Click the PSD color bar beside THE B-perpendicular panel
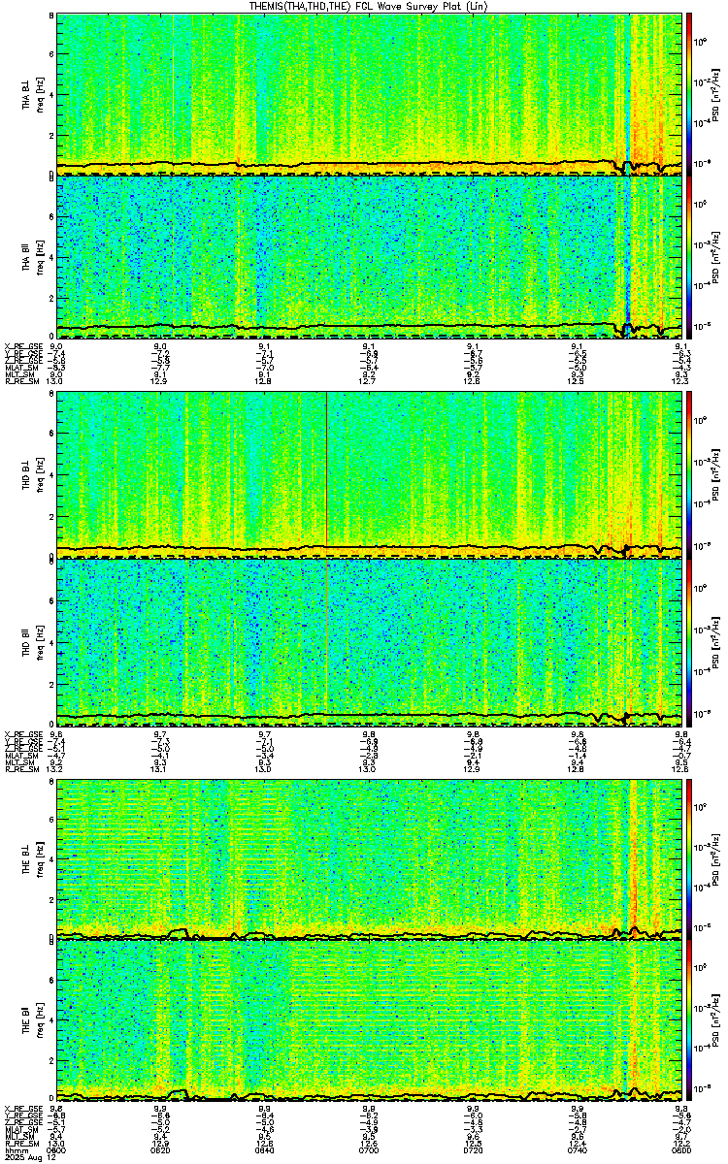 [689, 858]
